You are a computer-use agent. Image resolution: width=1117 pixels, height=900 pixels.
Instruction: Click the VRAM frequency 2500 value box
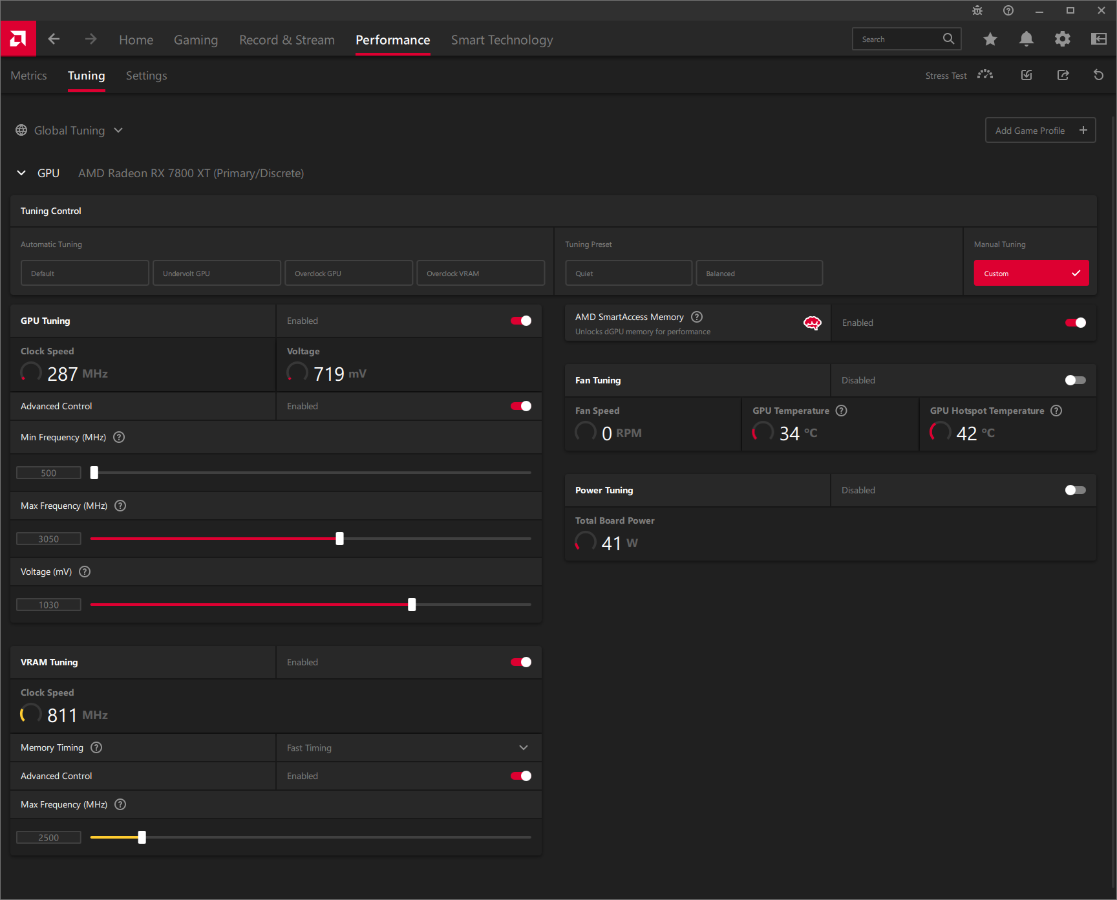[48, 837]
